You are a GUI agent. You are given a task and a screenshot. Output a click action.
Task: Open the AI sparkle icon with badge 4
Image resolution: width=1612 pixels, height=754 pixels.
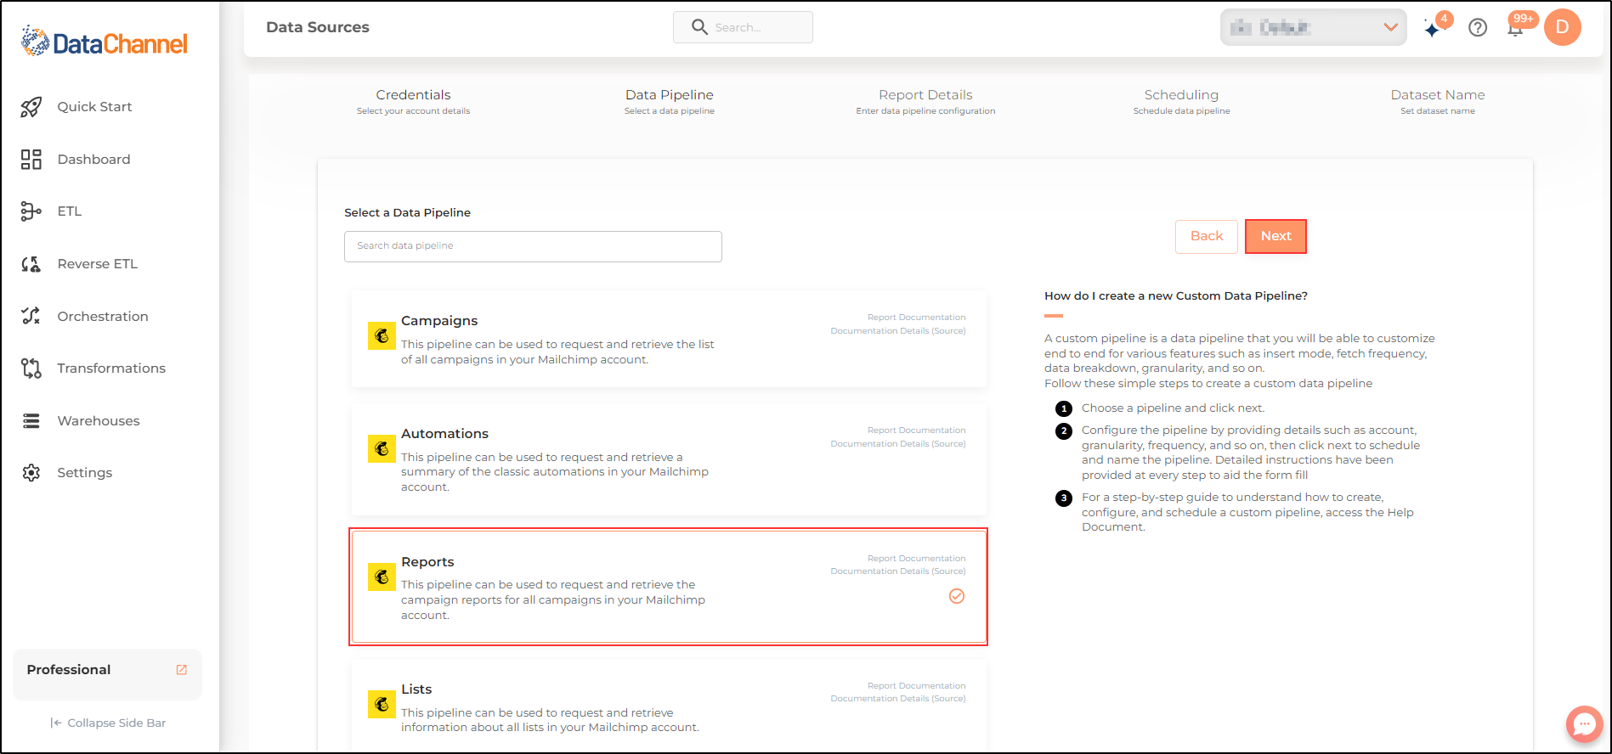tap(1433, 29)
